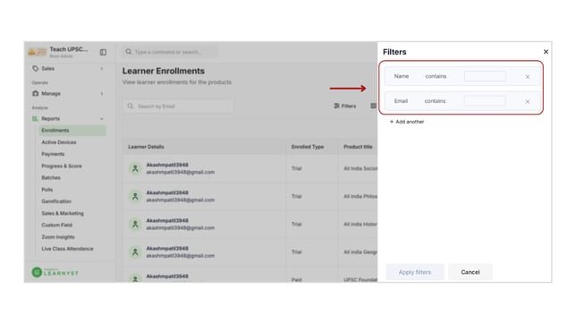Click the columns icon beside Filters
Screen dimensions: 576x324
pyautogui.click(x=373, y=106)
